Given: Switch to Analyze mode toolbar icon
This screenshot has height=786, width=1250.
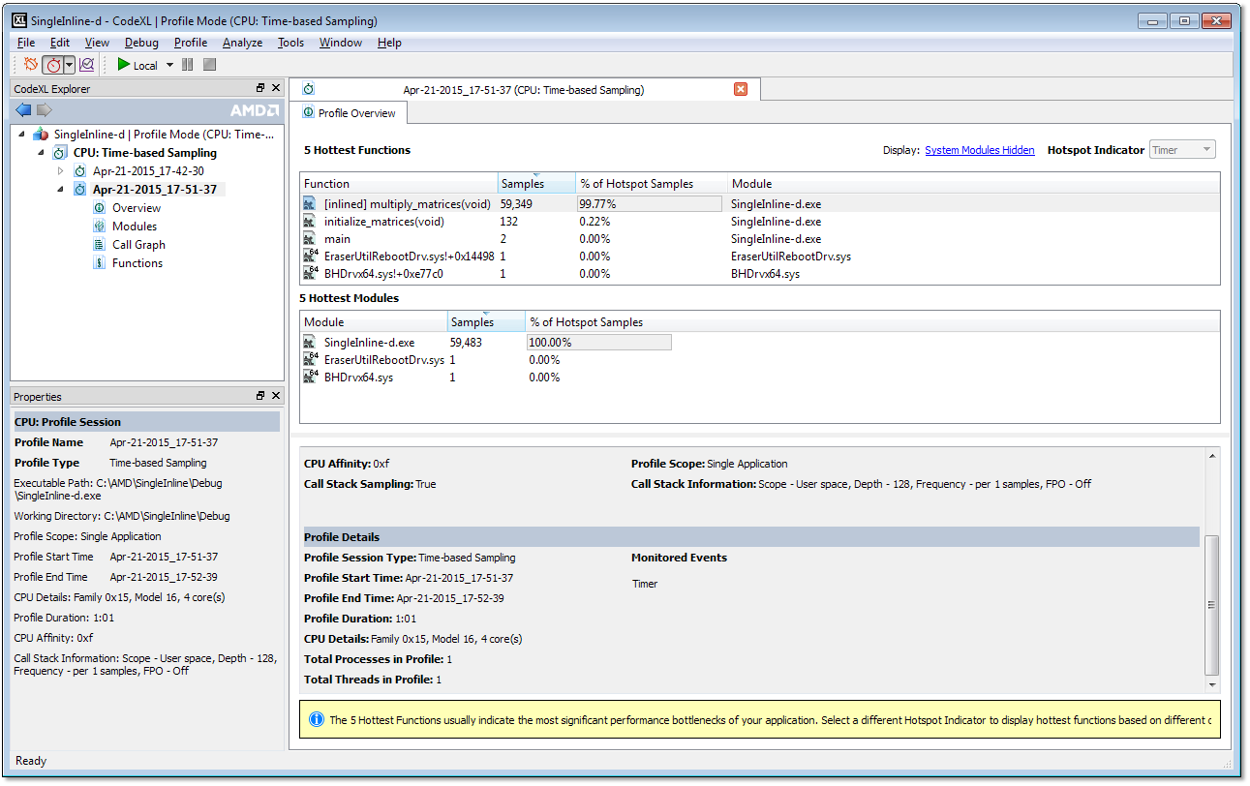Looking at the screenshot, I should pos(86,65).
